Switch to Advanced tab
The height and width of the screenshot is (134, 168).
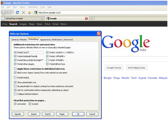(x=68, y=40)
